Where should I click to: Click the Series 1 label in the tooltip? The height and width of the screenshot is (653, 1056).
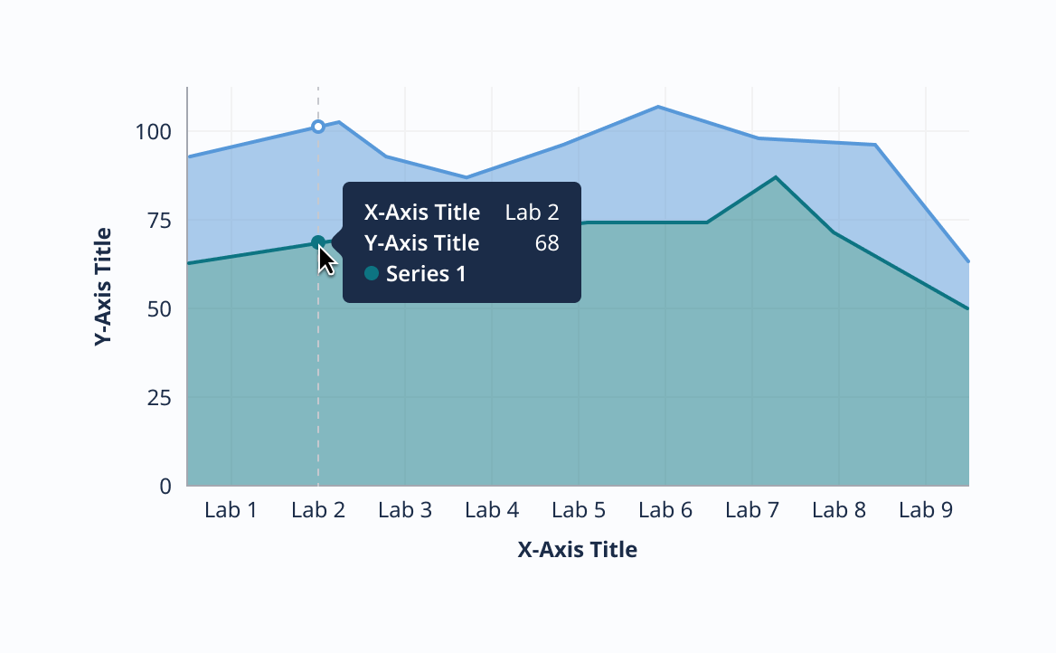coord(426,273)
